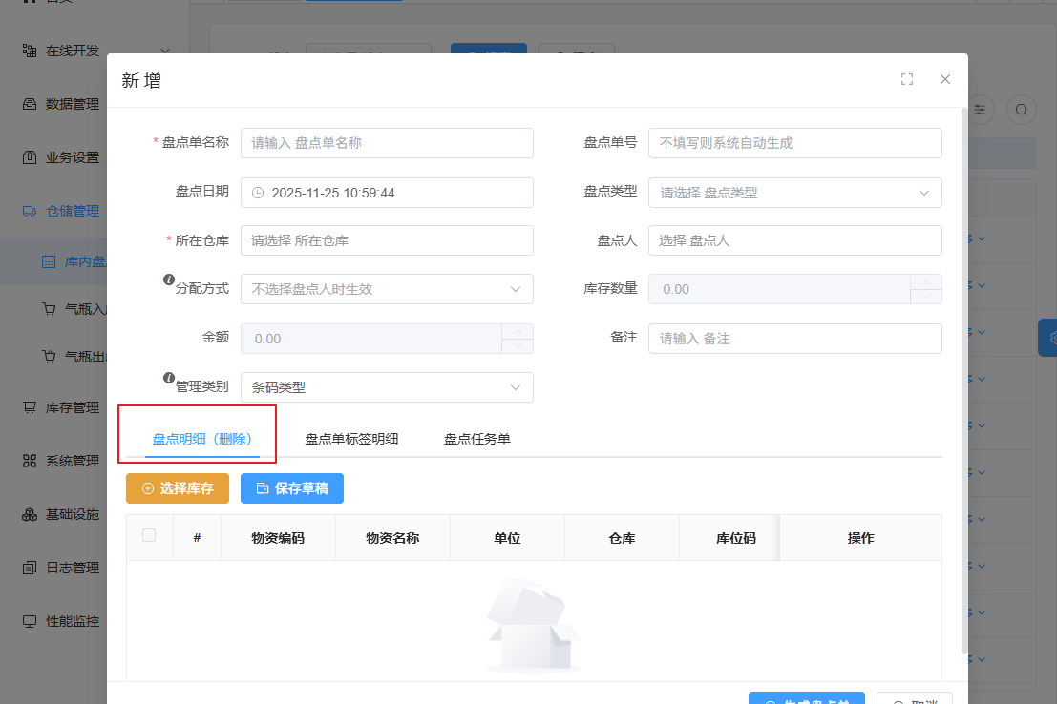This screenshot has height=704, width=1057.
Task: Open the 管理类别 条码类型 dropdown
Action: point(387,387)
